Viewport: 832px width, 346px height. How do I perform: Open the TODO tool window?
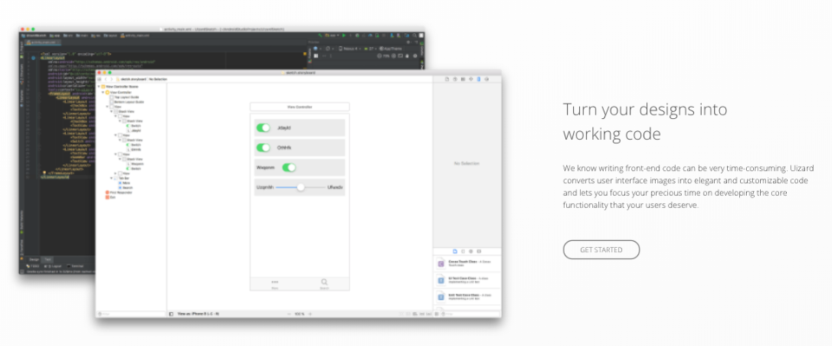click(33, 266)
